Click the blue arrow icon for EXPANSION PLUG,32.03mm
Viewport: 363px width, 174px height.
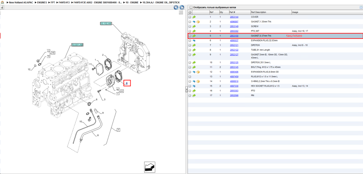(x=194, y=41)
